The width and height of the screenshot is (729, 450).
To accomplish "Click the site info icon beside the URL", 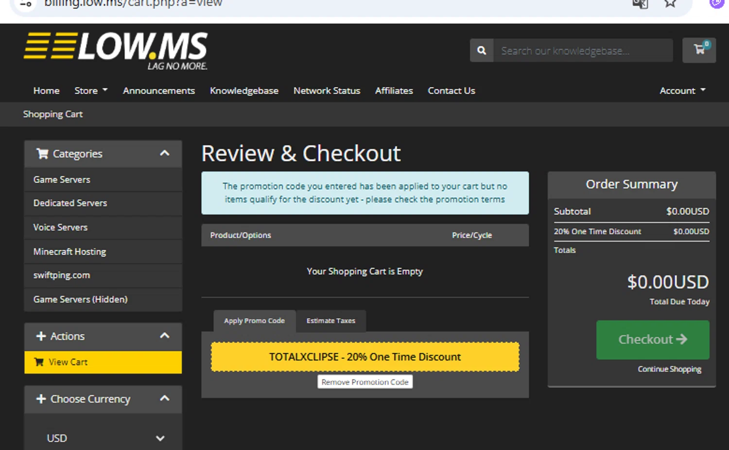I will pos(26,4).
